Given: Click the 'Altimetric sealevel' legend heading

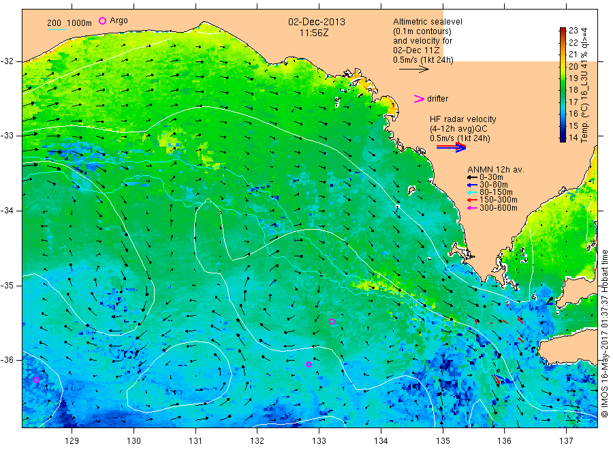Looking at the screenshot, I should point(427,22).
